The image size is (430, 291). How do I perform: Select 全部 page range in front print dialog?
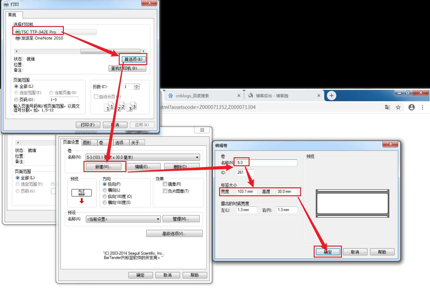[x=16, y=86]
